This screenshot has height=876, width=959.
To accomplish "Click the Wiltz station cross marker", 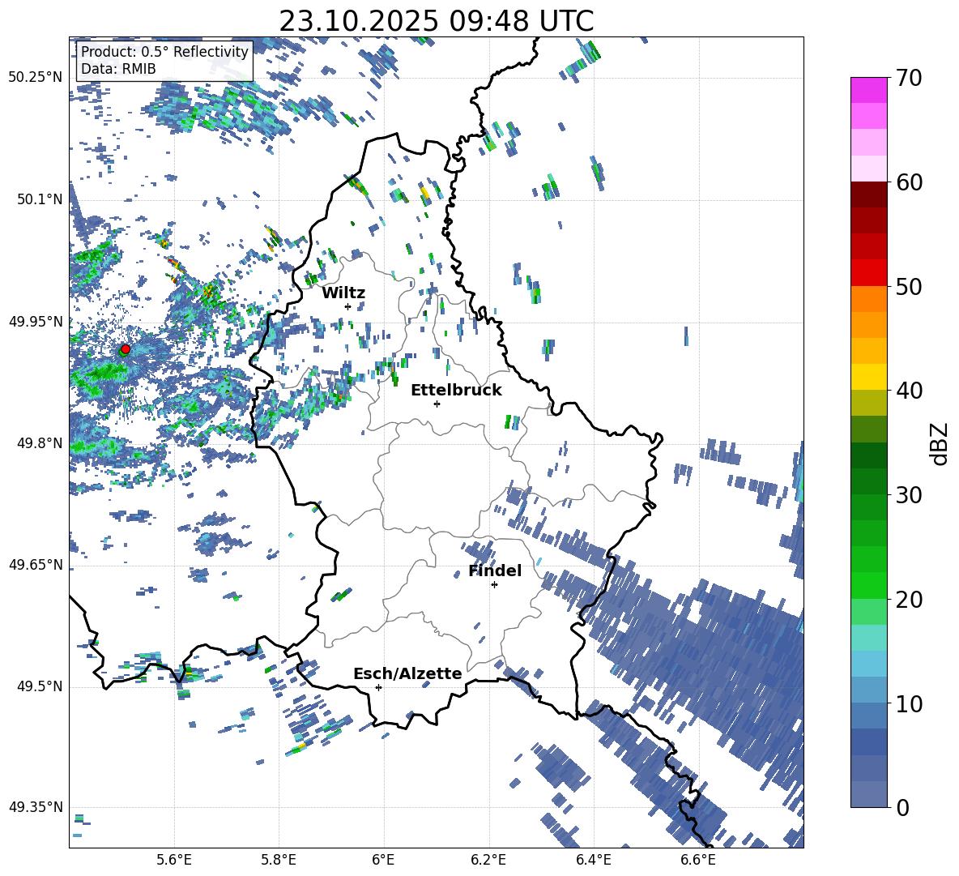I will [x=348, y=306].
